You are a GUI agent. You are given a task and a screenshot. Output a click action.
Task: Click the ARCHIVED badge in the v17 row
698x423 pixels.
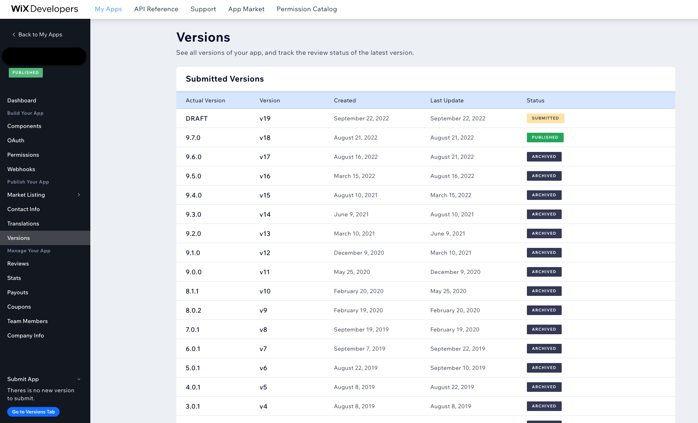[544, 157]
